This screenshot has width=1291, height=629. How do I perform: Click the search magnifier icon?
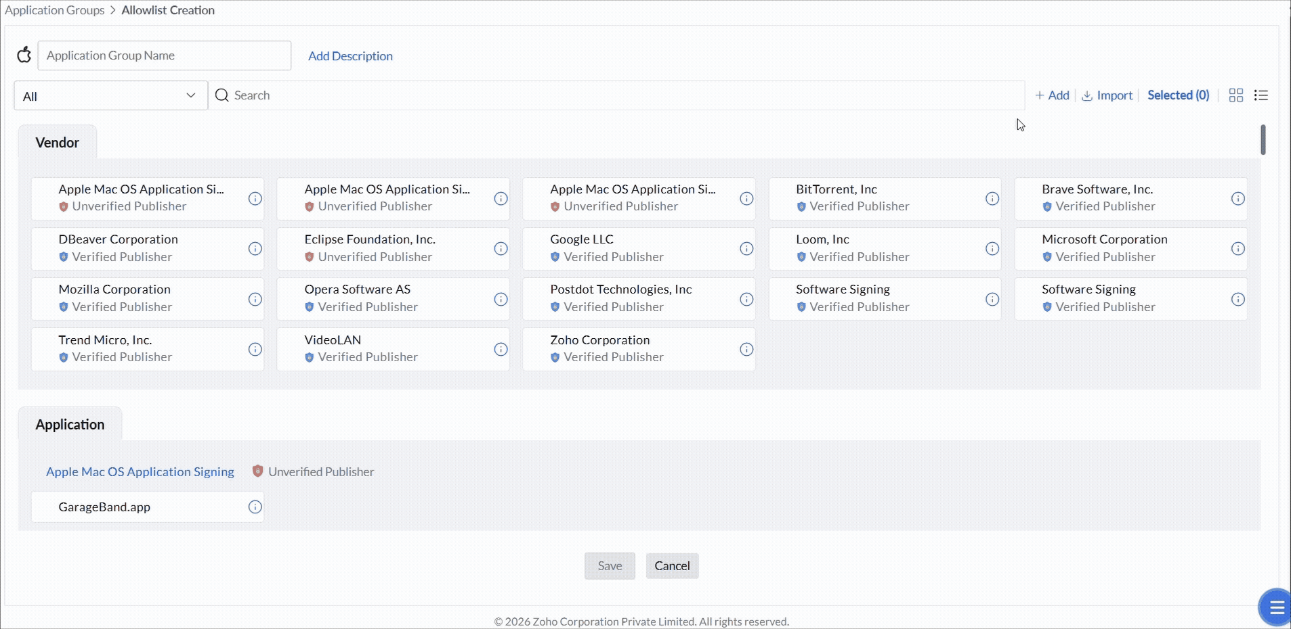pos(221,95)
